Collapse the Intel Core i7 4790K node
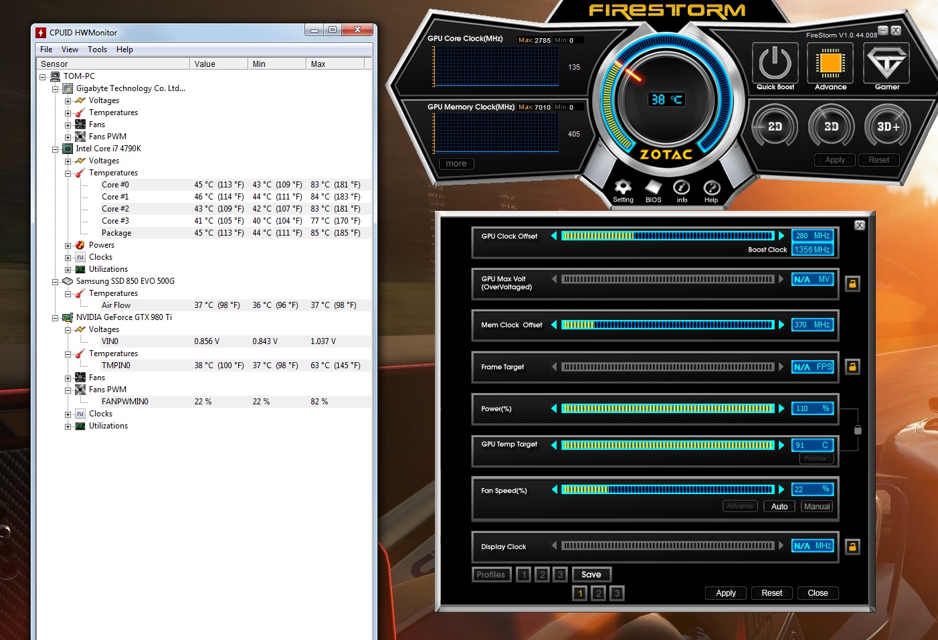The width and height of the screenshot is (938, 640). point(55,149)
